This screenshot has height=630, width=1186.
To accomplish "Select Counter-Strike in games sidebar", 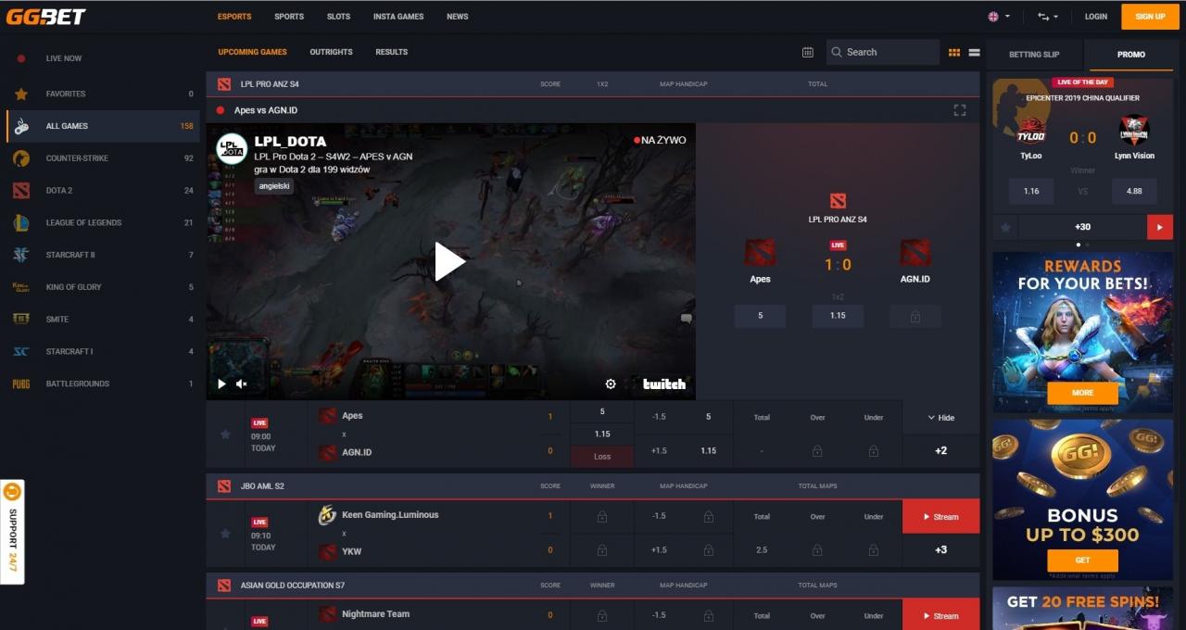I will pos(77,158).
